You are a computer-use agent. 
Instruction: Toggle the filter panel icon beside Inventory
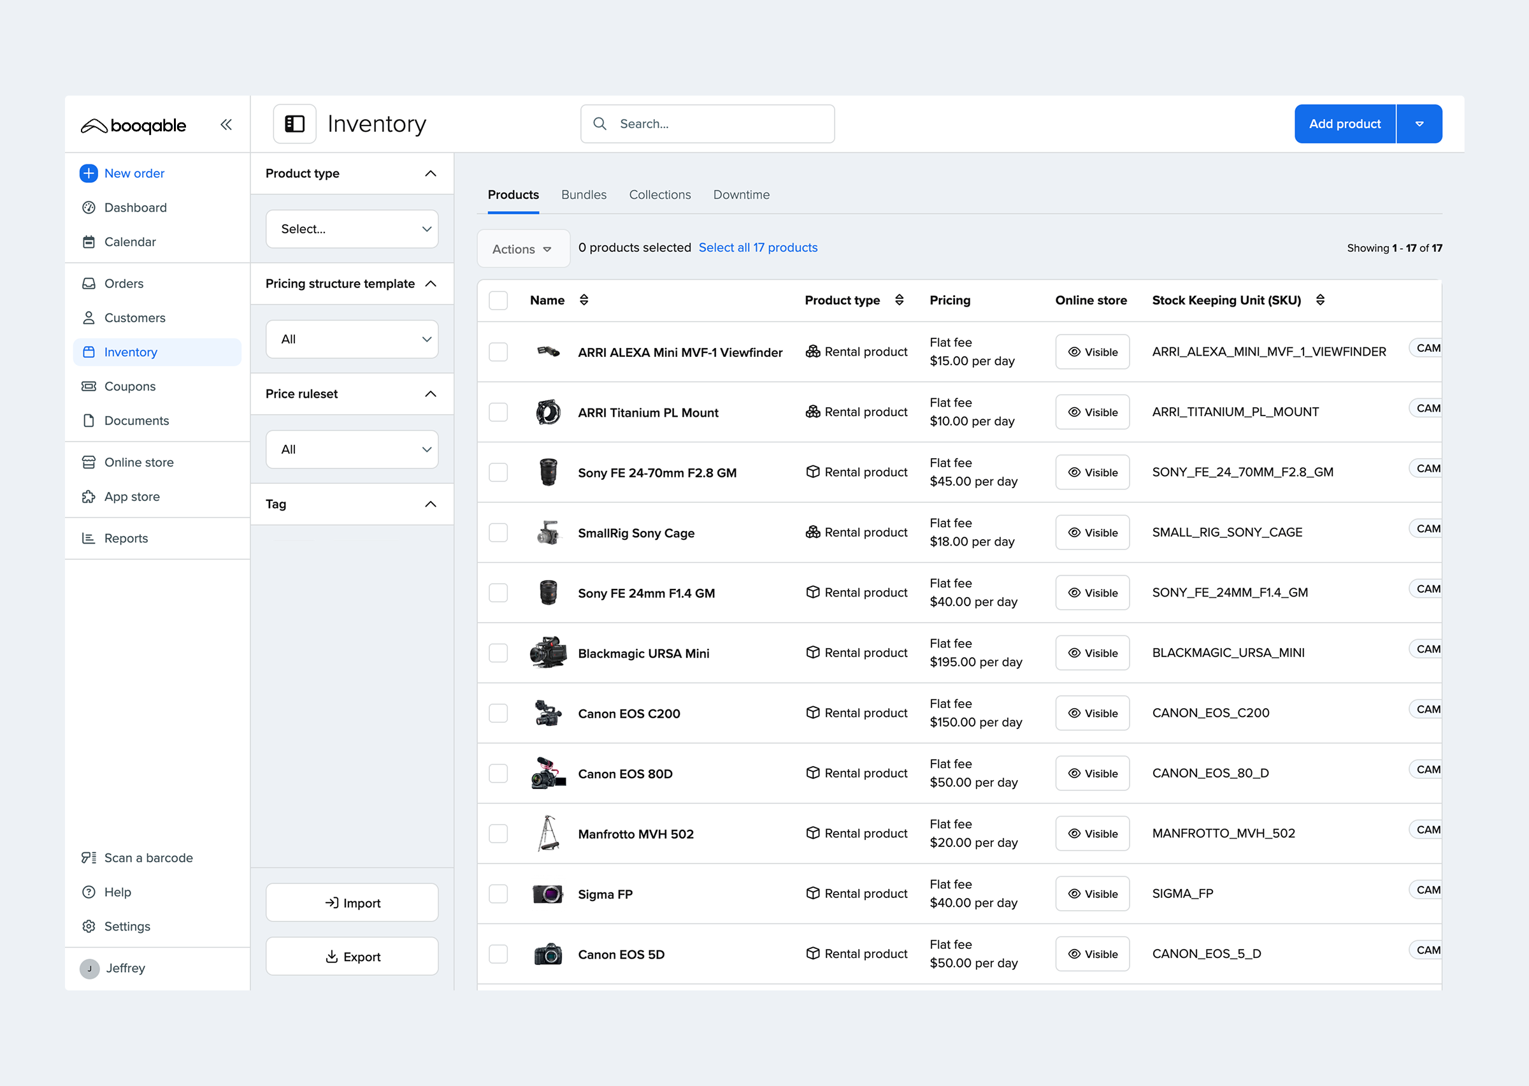[x=295, y=124]
